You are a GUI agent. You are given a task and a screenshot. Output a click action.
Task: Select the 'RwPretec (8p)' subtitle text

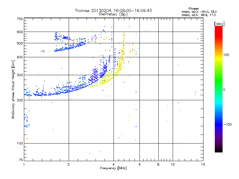pyautogui.click(x=113, y=14)
